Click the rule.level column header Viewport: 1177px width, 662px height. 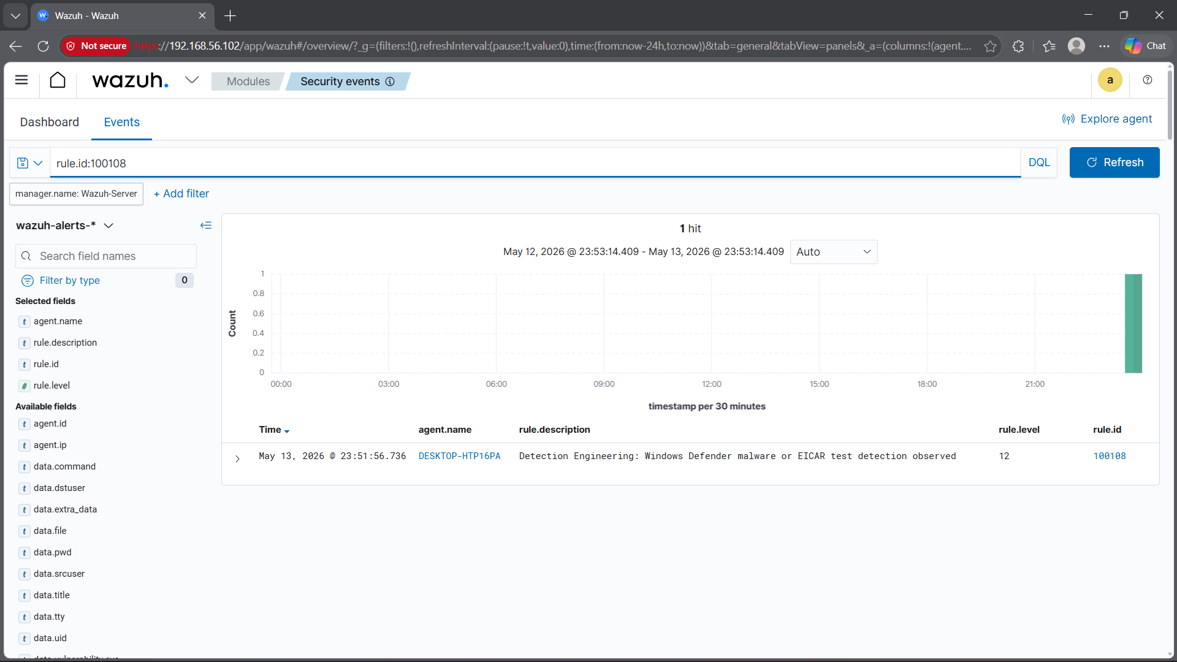click(x=1019, y=430)
